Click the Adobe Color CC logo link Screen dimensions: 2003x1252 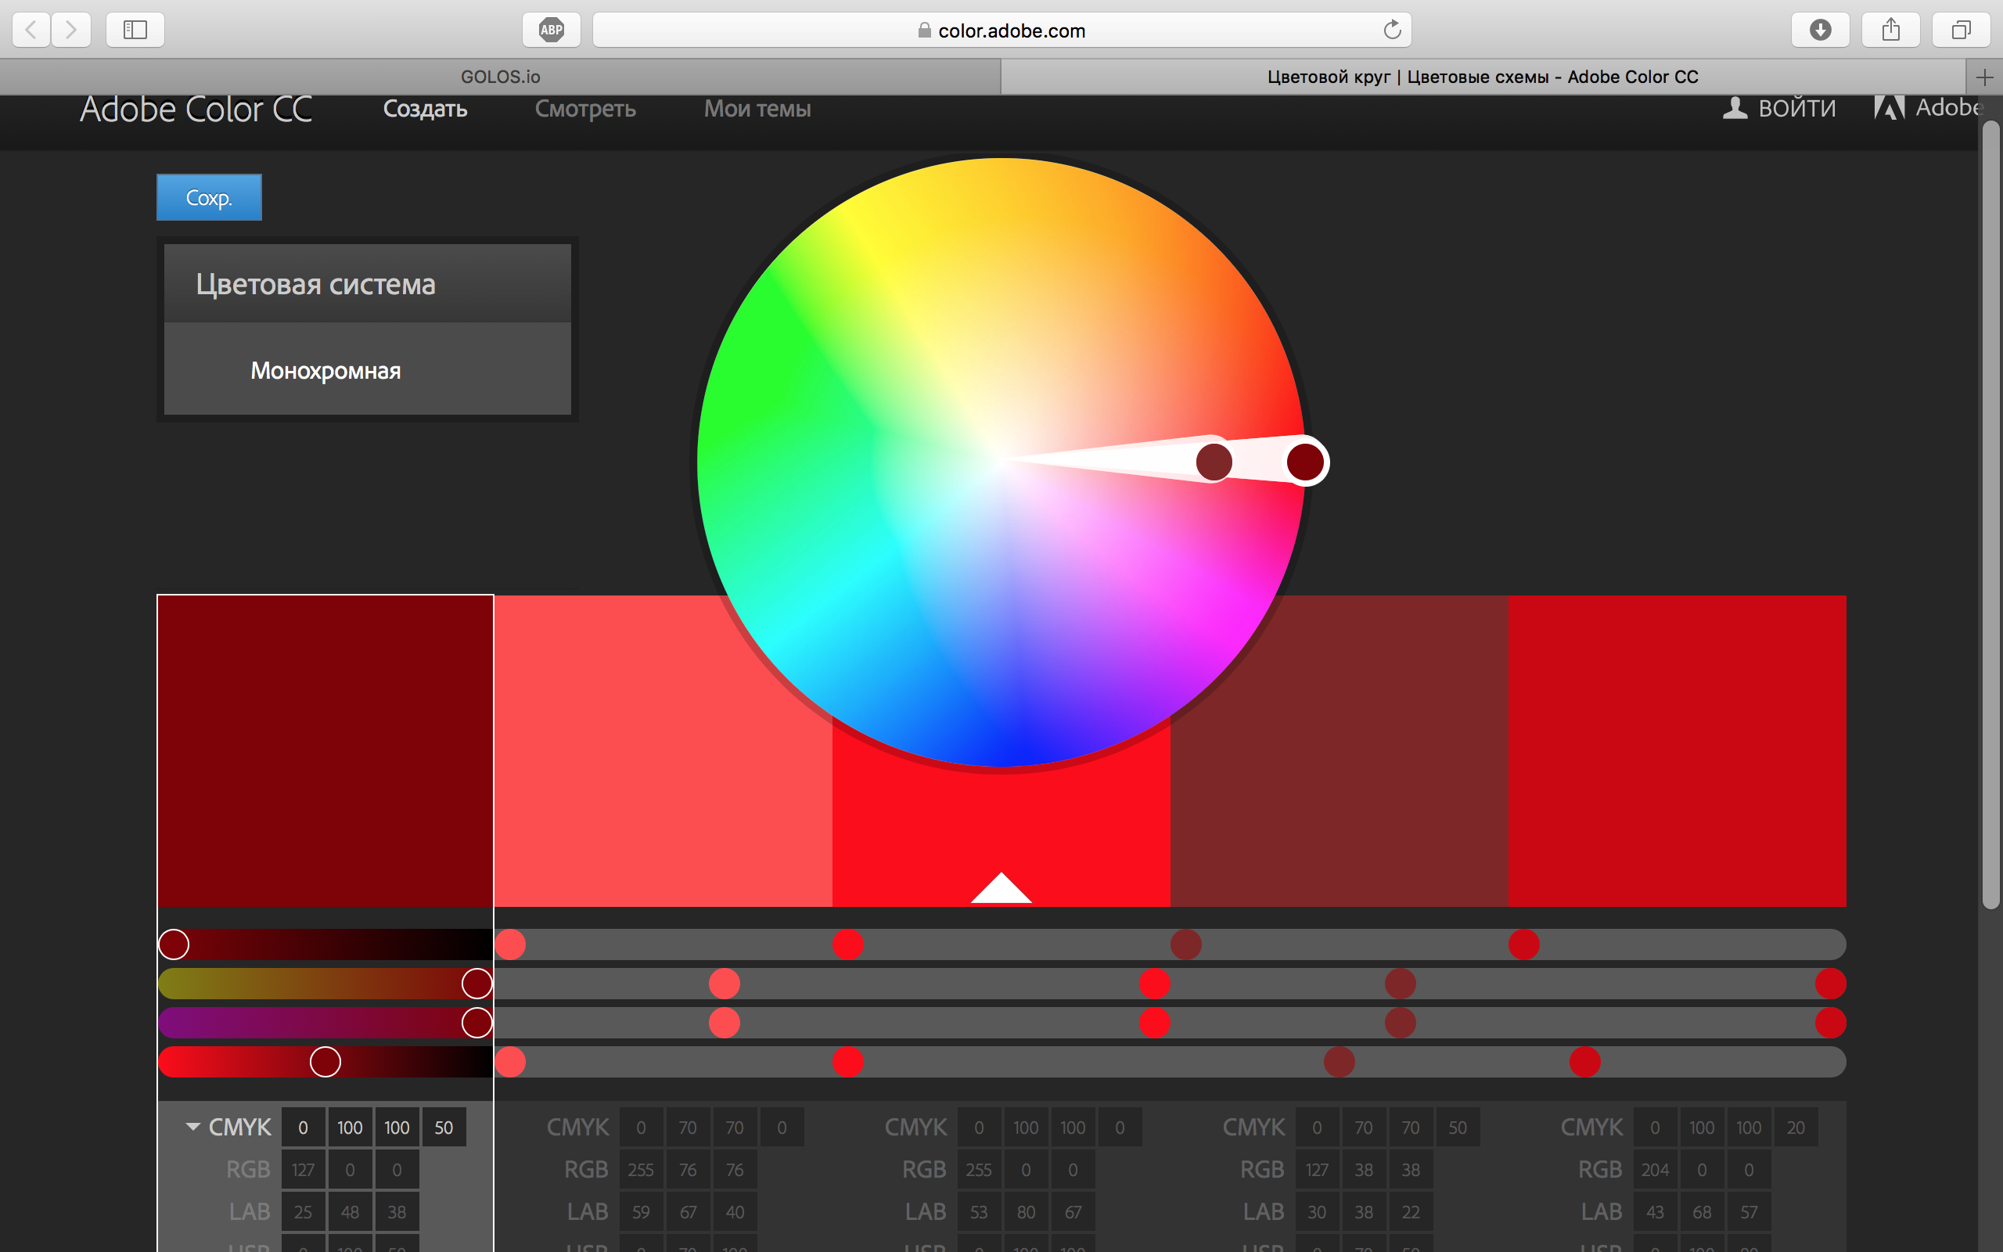[196, 110]
